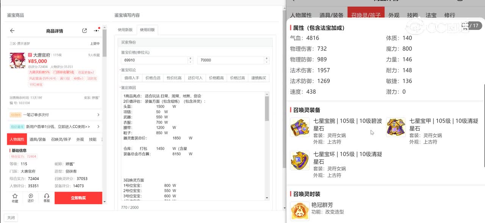Increase the 70000 price with plus stepper
This screenshot has width=485, height=223.
point(267,58)
